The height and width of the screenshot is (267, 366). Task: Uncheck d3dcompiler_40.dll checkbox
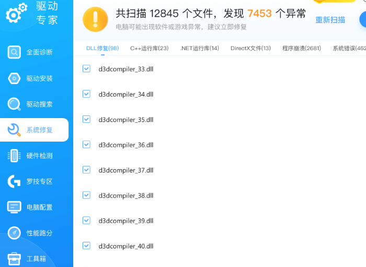pyautogui.click(x=86, y=246)
